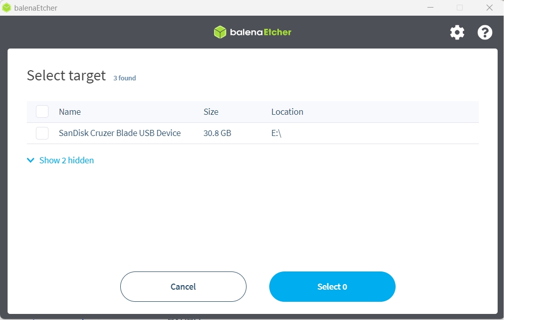This screenshot has width=534, height=320.
Task: Click the "Show 2 hidden" text
Action: coord(67,160)
